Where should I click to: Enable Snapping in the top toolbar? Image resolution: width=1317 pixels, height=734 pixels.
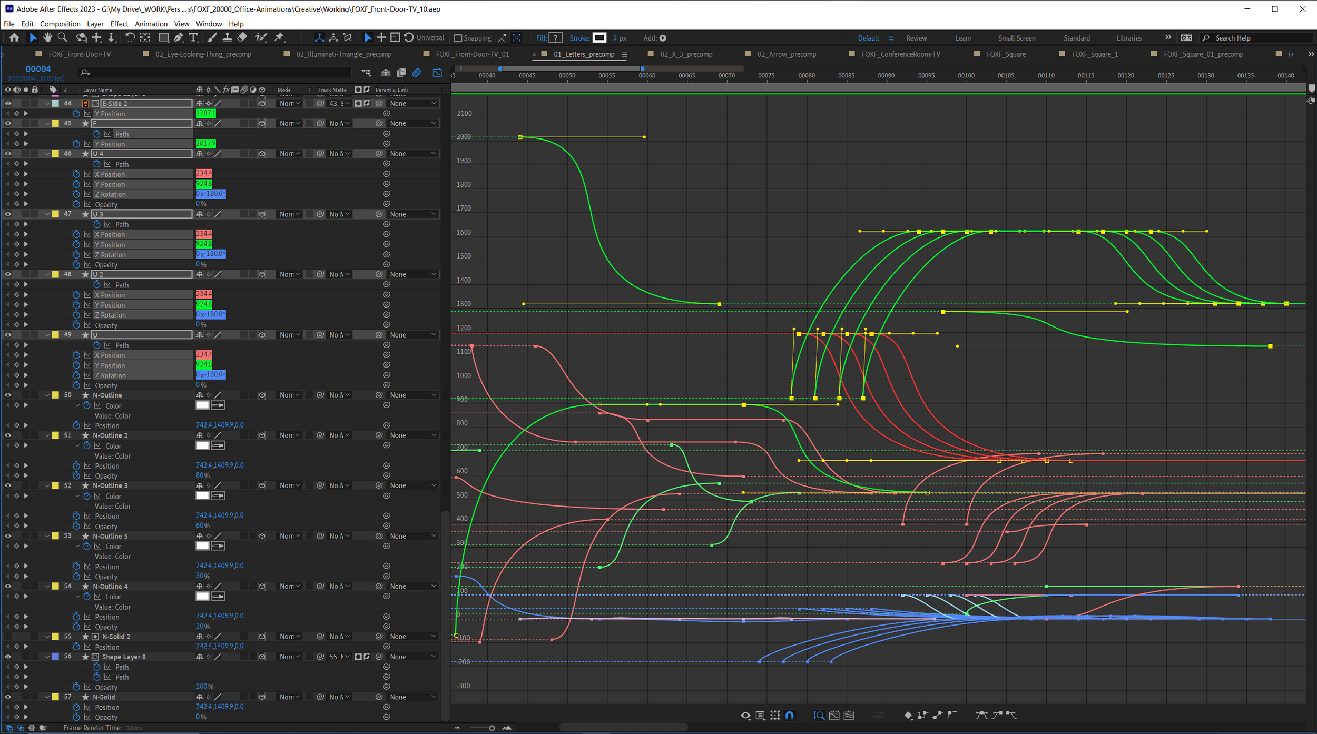coord(458,37)
